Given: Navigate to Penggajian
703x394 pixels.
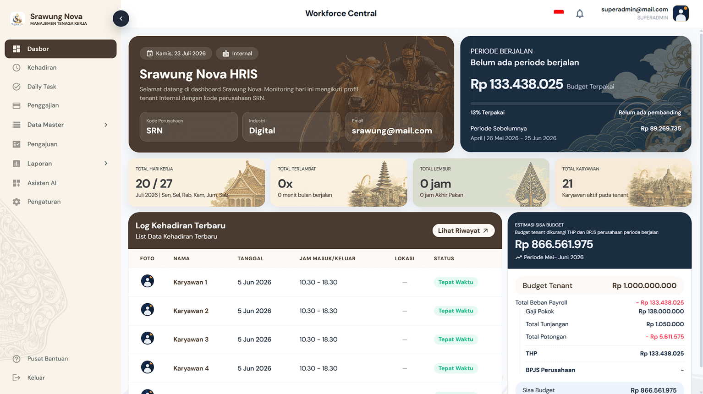Looking at the screenshot, I should coord(60,105).
